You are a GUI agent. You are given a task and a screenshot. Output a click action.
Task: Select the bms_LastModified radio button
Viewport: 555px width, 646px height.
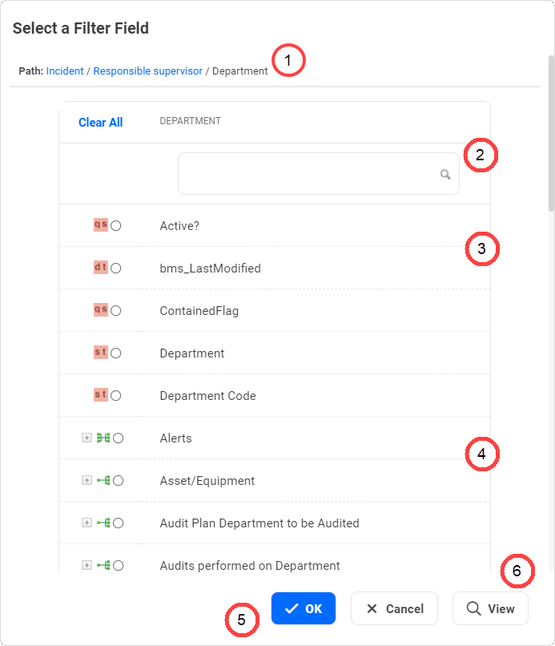[x=115, y=268]
